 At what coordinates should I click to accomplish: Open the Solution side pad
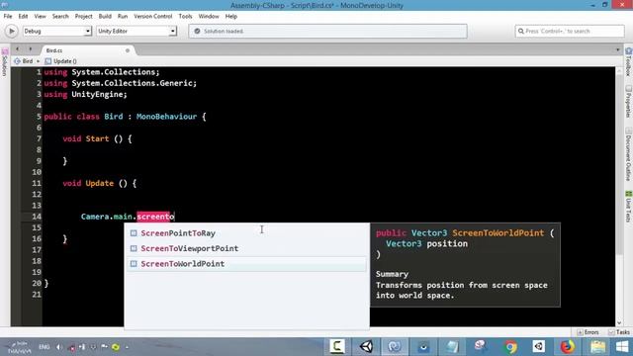5,62
